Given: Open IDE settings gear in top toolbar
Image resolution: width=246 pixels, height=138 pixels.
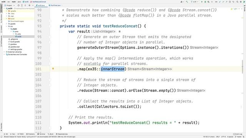Looking at the screenshot, I should 241,2.
